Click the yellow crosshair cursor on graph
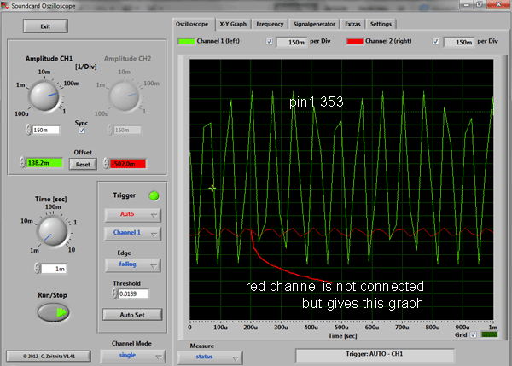The image size is (512, 366). (x=212, y=188)
